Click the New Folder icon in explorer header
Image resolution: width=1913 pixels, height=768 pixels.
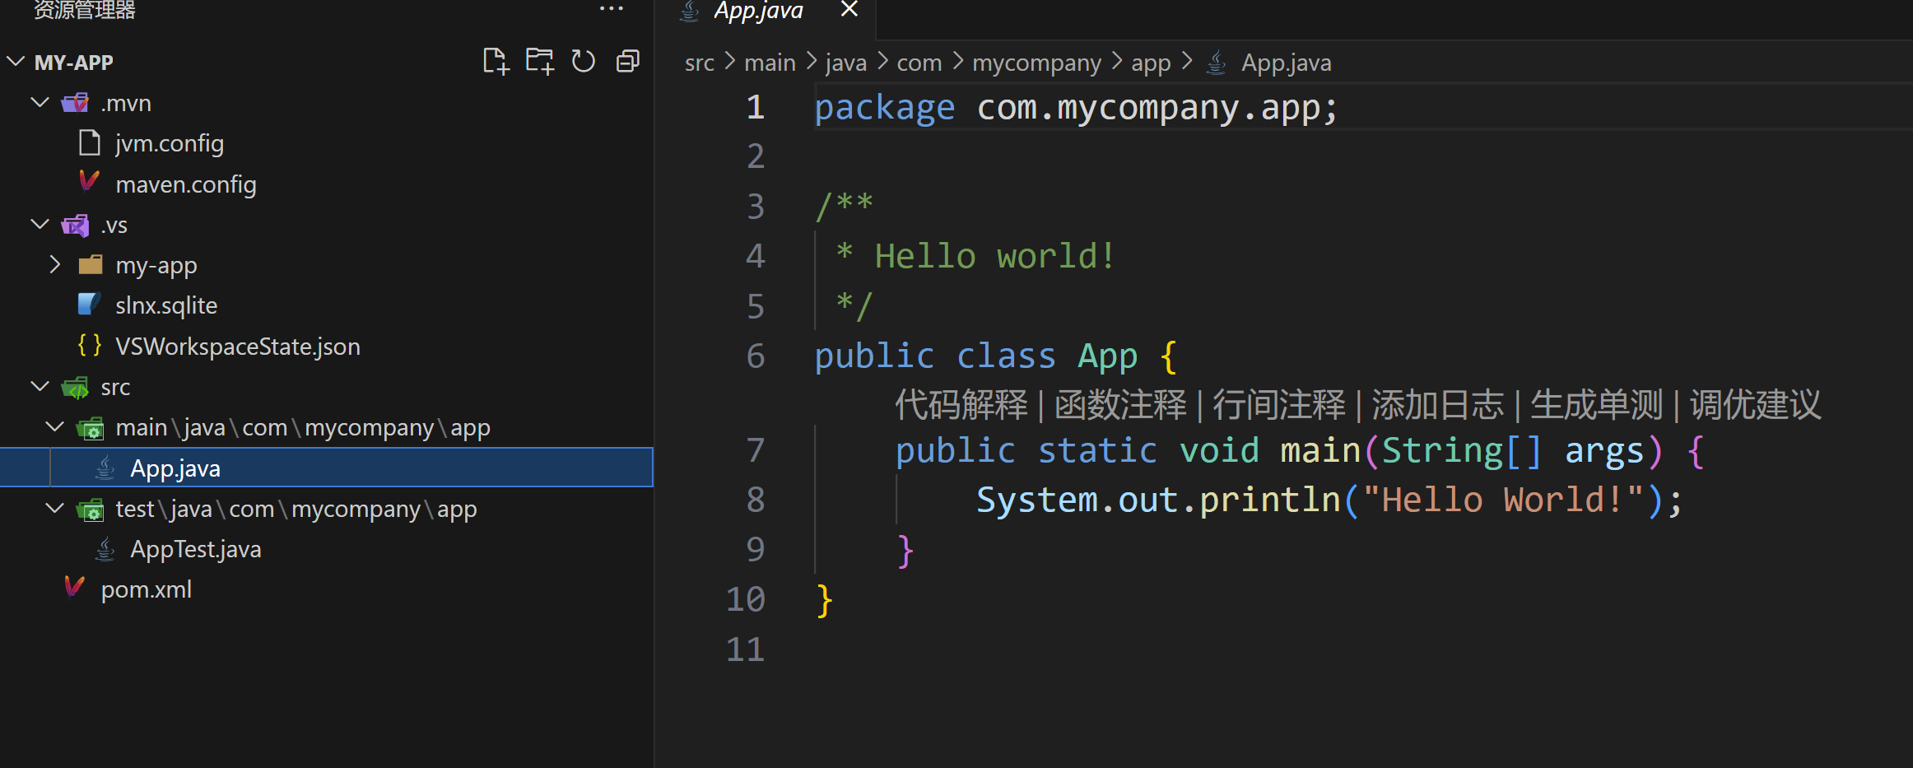coord(540,62)
